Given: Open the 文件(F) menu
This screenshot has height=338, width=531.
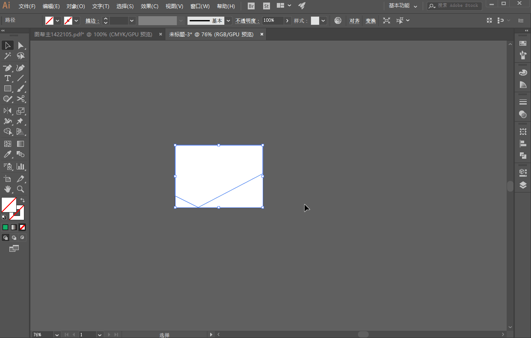Looking at the screenshot, I should (27, 6).
